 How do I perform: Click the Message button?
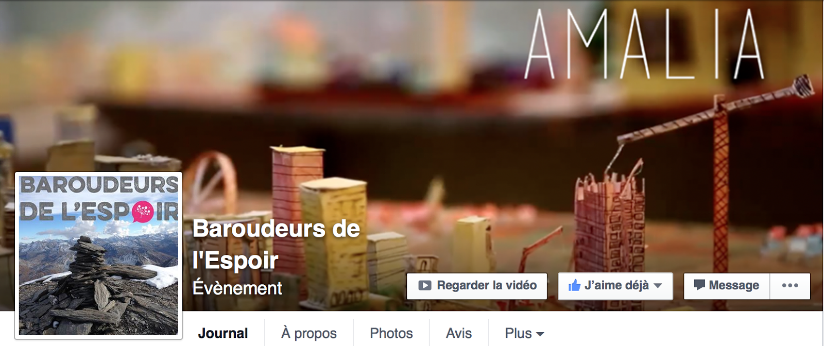tap(727, 286)
